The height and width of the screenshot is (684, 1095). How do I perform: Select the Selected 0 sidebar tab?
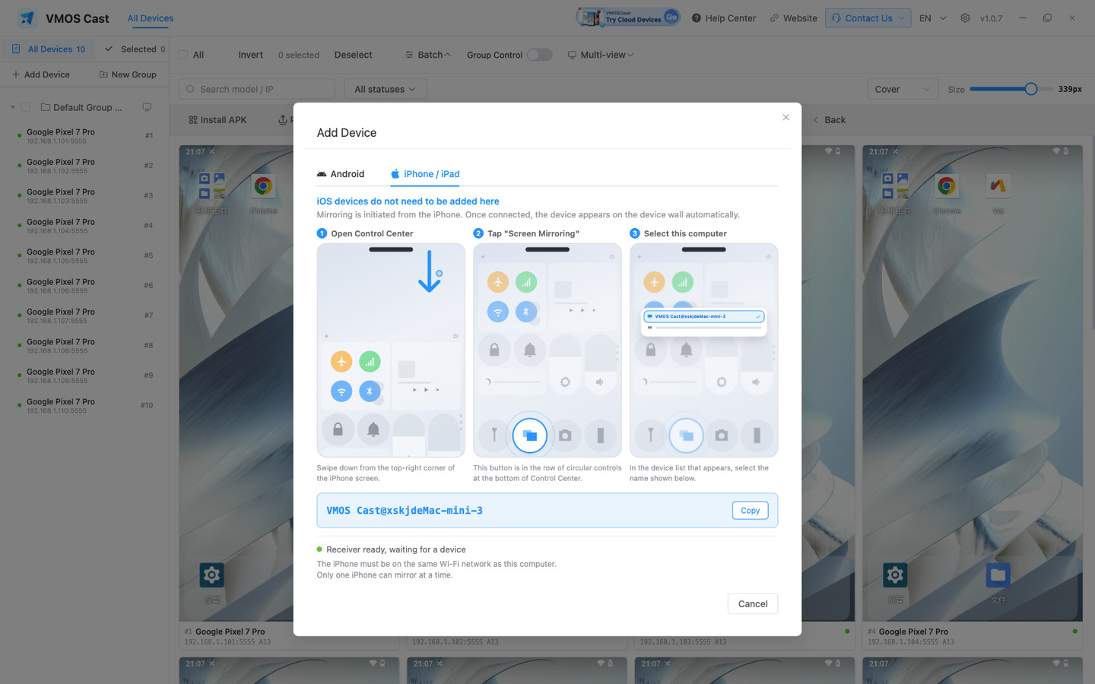pyautogui.click(x=135, y=49)
